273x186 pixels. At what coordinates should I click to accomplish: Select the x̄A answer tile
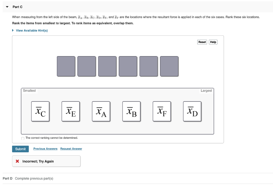coord(101,111)
